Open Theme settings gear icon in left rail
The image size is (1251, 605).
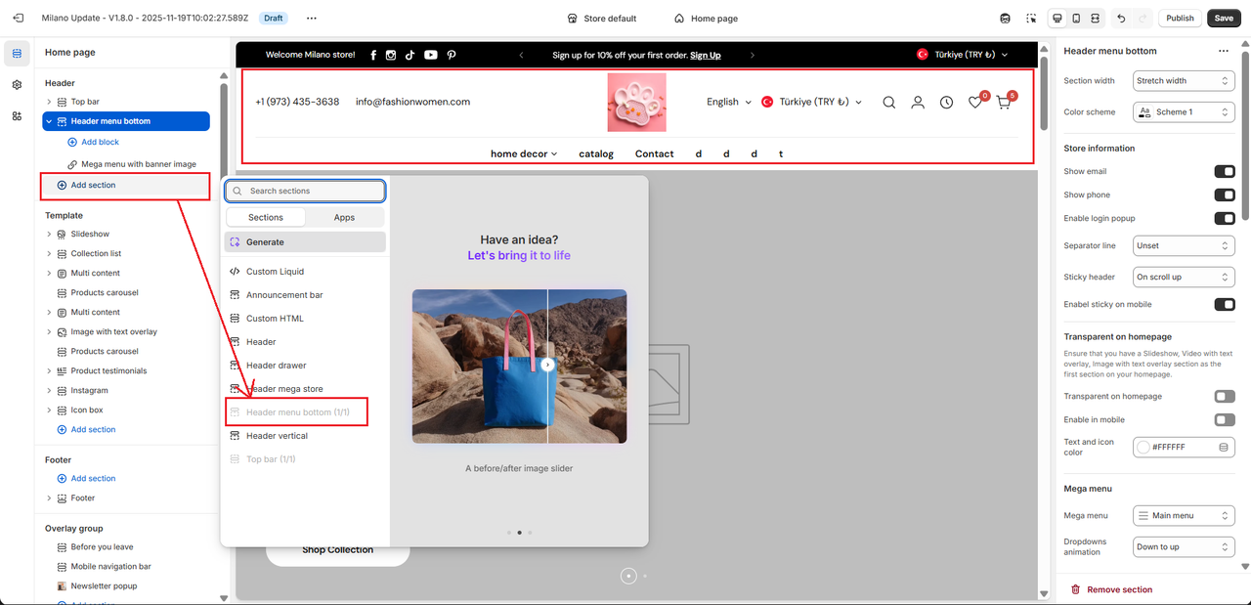tap(17, 85)
